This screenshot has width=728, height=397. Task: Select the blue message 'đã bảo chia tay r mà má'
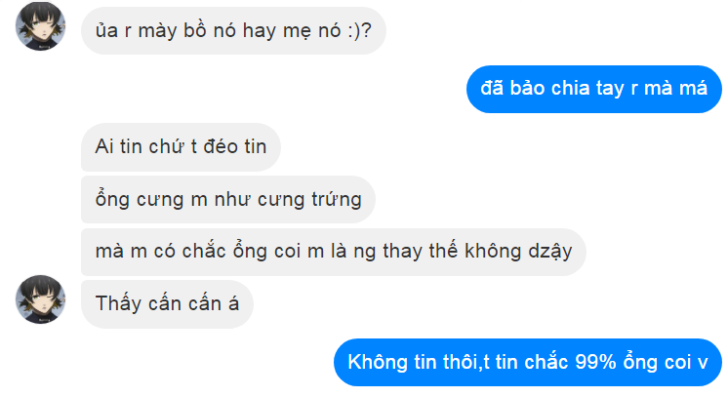point(594,89)
